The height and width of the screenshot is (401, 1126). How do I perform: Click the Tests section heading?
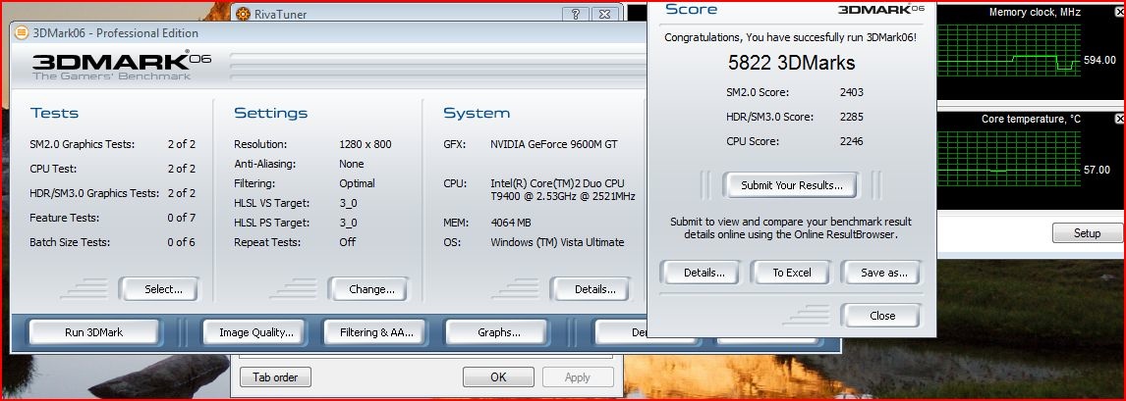[x=55, y=113]
